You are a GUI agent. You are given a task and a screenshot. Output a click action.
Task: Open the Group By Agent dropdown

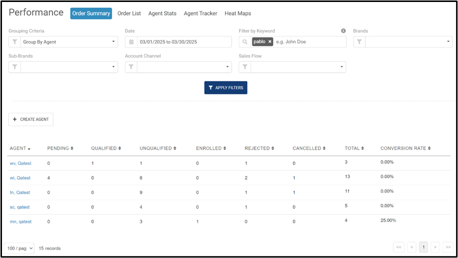(69, 42)
